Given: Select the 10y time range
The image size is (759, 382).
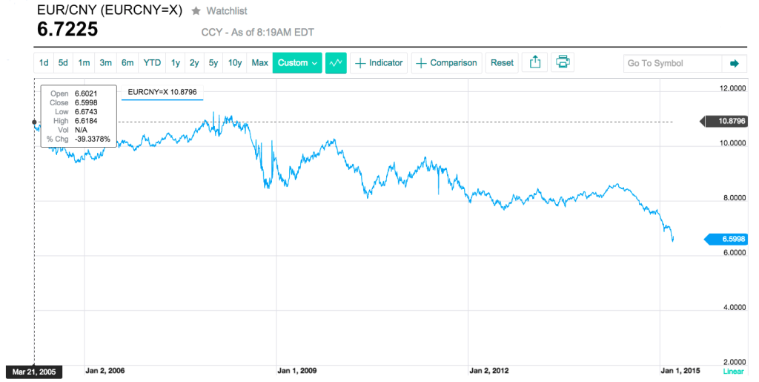Looking at the screenshot, I should click(x=235, y=63).
